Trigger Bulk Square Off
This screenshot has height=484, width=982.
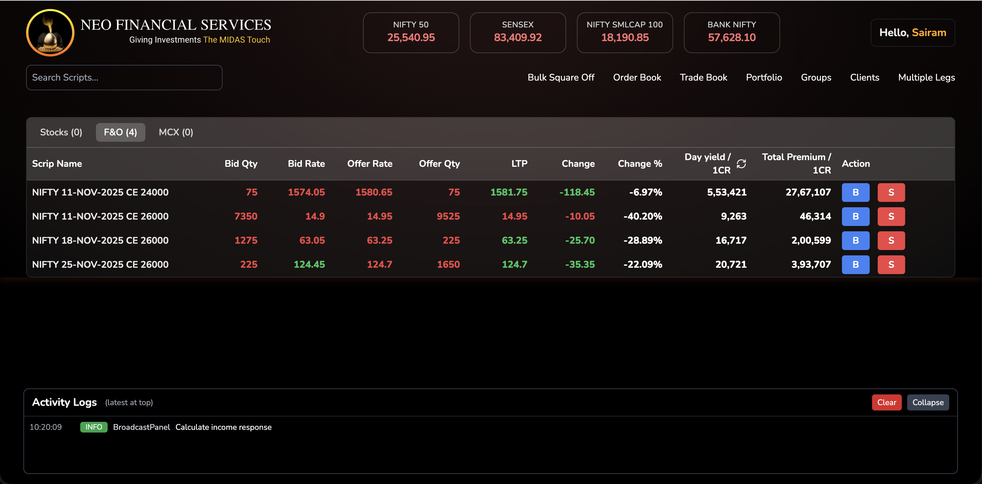561,77
